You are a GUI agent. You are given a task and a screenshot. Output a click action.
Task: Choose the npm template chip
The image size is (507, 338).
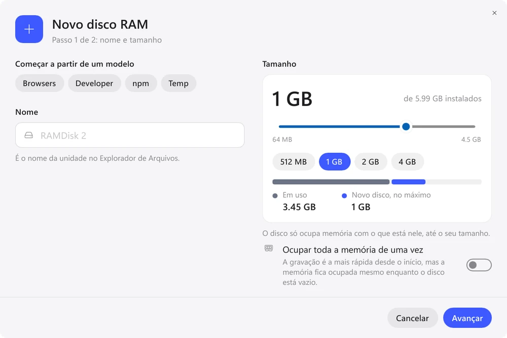click(141, 83)
